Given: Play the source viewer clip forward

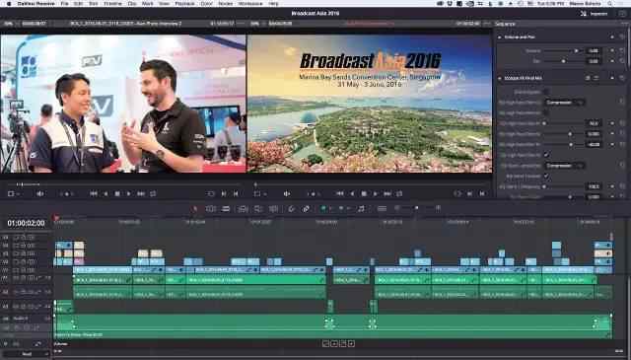Looking at the screenshot, I should tap(128, 194).
